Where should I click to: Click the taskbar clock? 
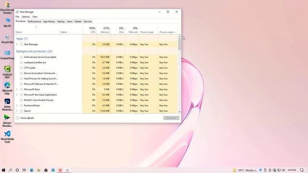click(x=292, y=170)
